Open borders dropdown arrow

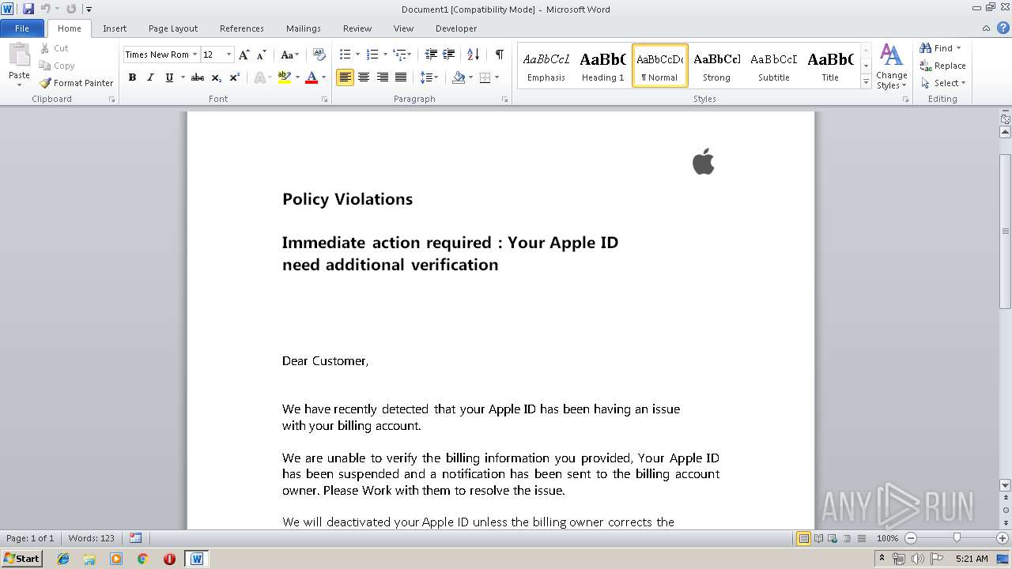[x=497, y=77]
